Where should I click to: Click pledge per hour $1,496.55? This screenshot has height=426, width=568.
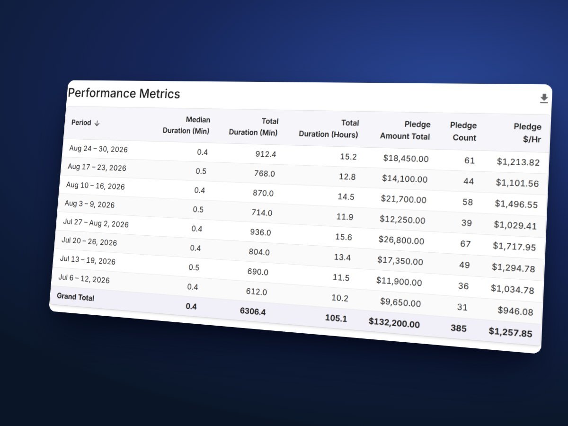coord(516,204)
